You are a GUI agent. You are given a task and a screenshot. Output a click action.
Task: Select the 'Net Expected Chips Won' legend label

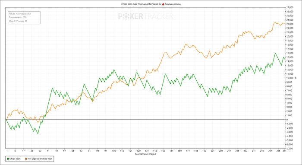(x=40, y=159)
